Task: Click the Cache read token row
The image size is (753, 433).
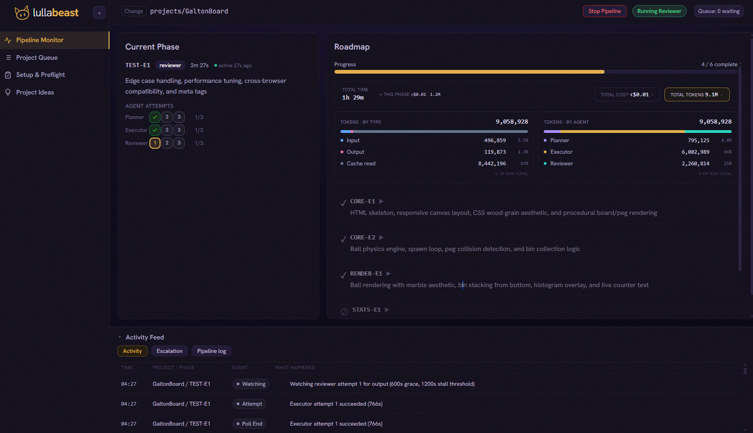Action: (x=434, y=163)
